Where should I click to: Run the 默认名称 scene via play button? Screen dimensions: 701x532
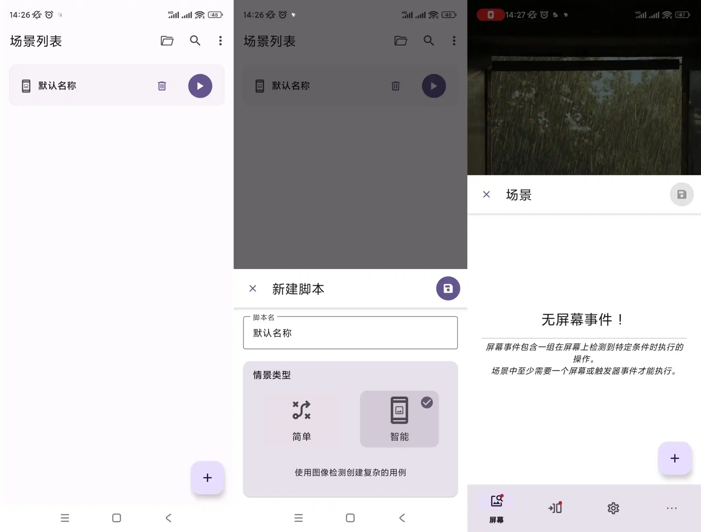(200, 86)
